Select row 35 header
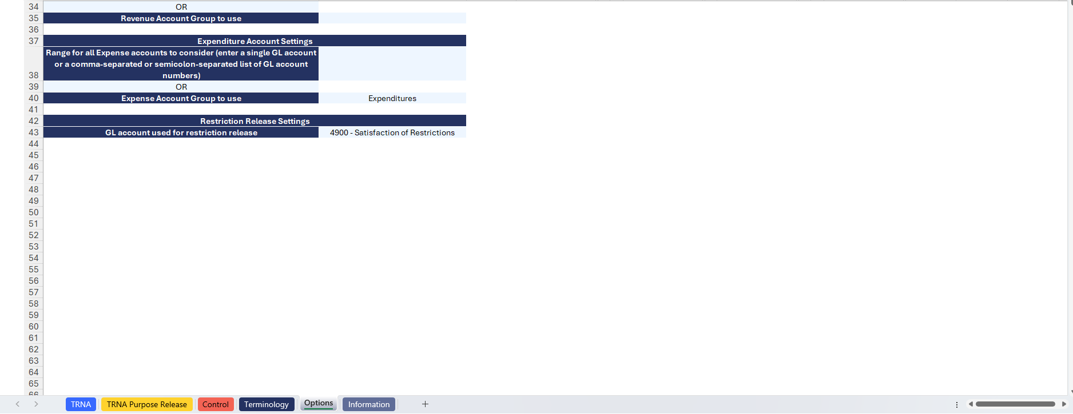 click(34, 18)
